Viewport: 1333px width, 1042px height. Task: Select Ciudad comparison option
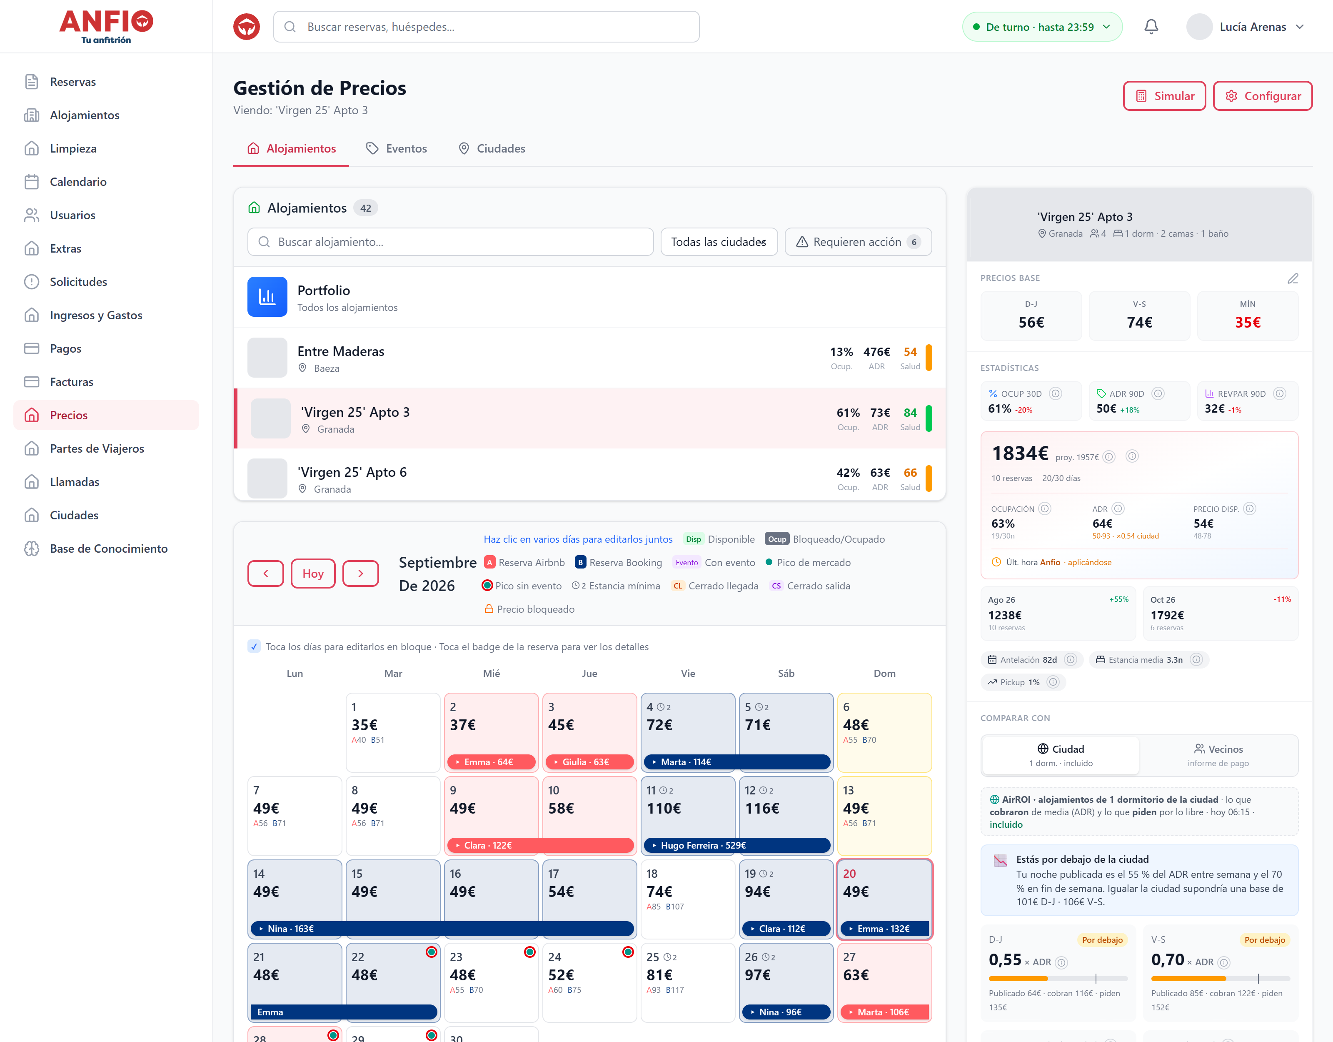click(x=1061, y=756)
